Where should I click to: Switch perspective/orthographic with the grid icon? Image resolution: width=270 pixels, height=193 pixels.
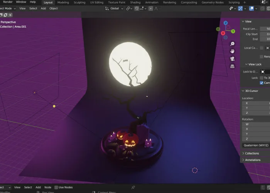232,66
